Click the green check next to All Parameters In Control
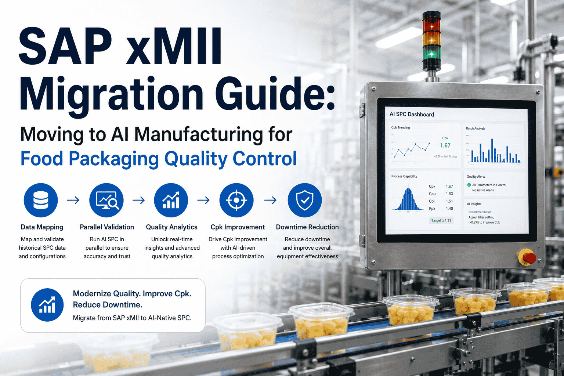The height and width of the screenshot is (376, 564). (x=469, y=185)
